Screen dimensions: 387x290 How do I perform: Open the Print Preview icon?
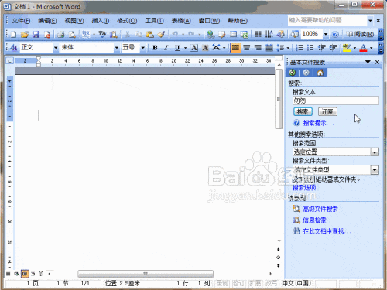[72, 34]
